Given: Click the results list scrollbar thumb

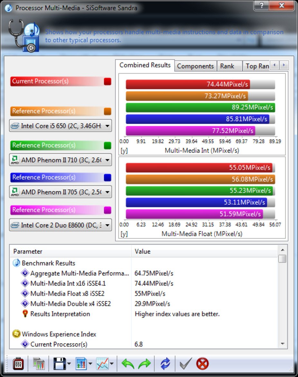Looking at the screenshot, I should pos(283,259).
